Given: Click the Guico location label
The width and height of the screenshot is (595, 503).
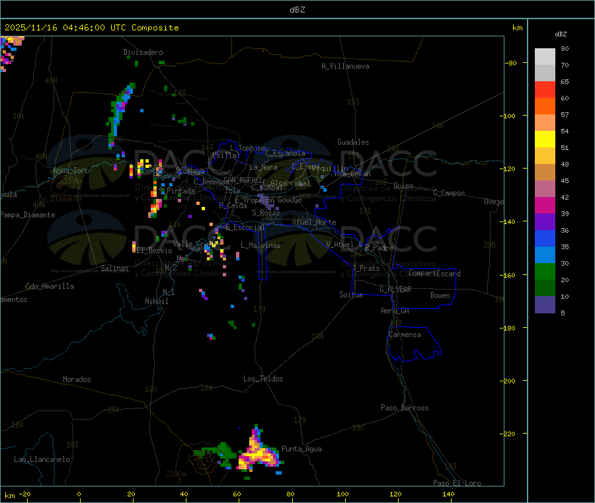Looking at the screenshot, I should coord(403,186).
